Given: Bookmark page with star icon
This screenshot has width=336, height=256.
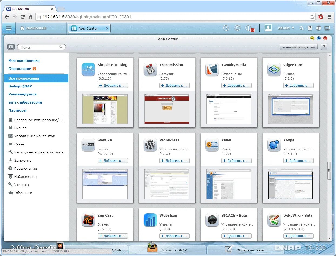Looking at the screenshot, I should (x=312, y=17).
